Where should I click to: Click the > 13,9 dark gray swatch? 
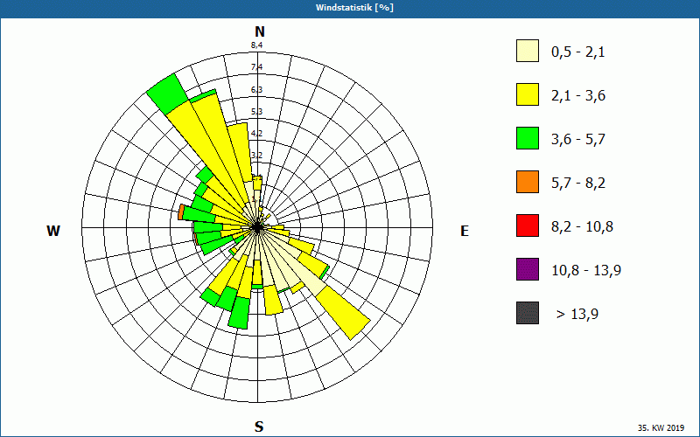pos(528,313)
